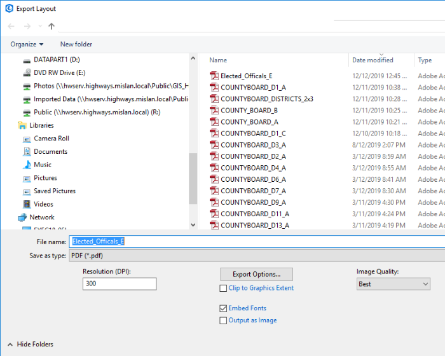
Task: Click the Videos filmstrip icon
Action: (27, 204)
